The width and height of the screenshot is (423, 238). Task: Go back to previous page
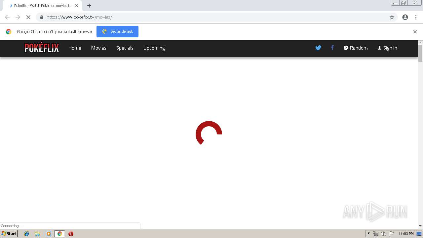pyautogui.click(x=7, y=17)
